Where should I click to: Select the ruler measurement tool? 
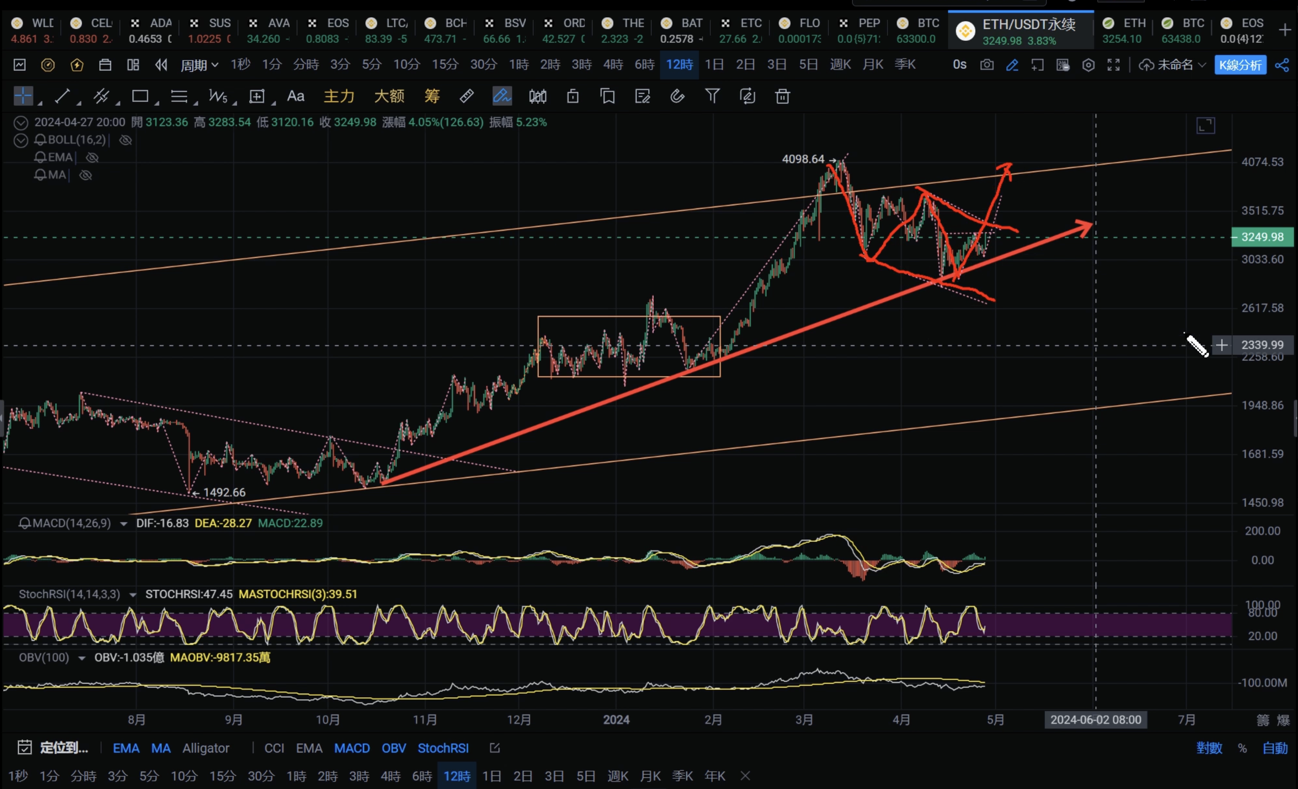tap(467, 96)
